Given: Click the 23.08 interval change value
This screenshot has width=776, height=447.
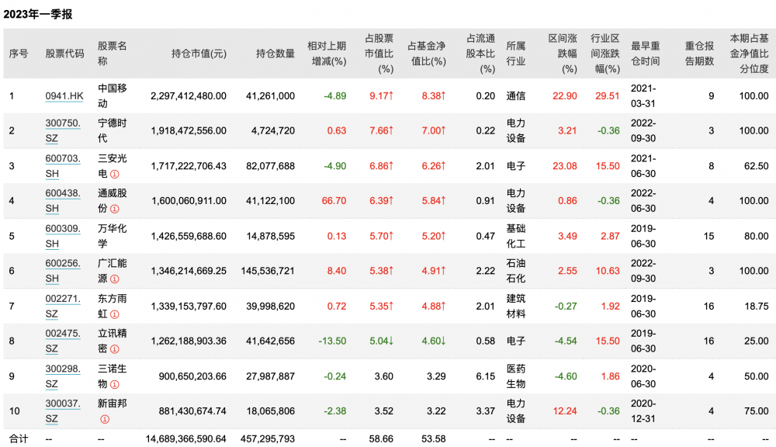Looking at the screenshot, I should (x=565, y=166).
